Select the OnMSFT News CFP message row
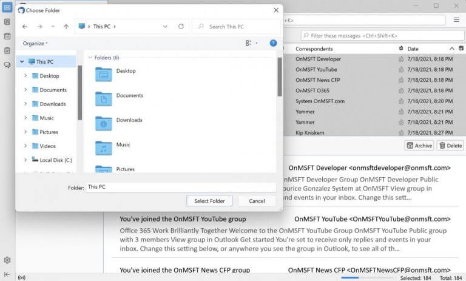466x281 pixels. pyautogui.click(x=374, y=80)
